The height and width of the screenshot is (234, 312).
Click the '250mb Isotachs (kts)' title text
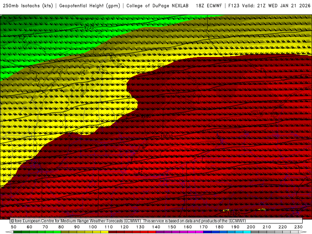(x=28, y=6)
